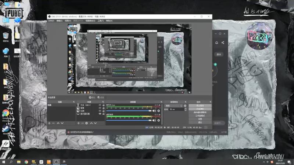The height and width of the screenshot is (165, 294).
Task: Toggle lock on 礼物 source
Action: 104,111
